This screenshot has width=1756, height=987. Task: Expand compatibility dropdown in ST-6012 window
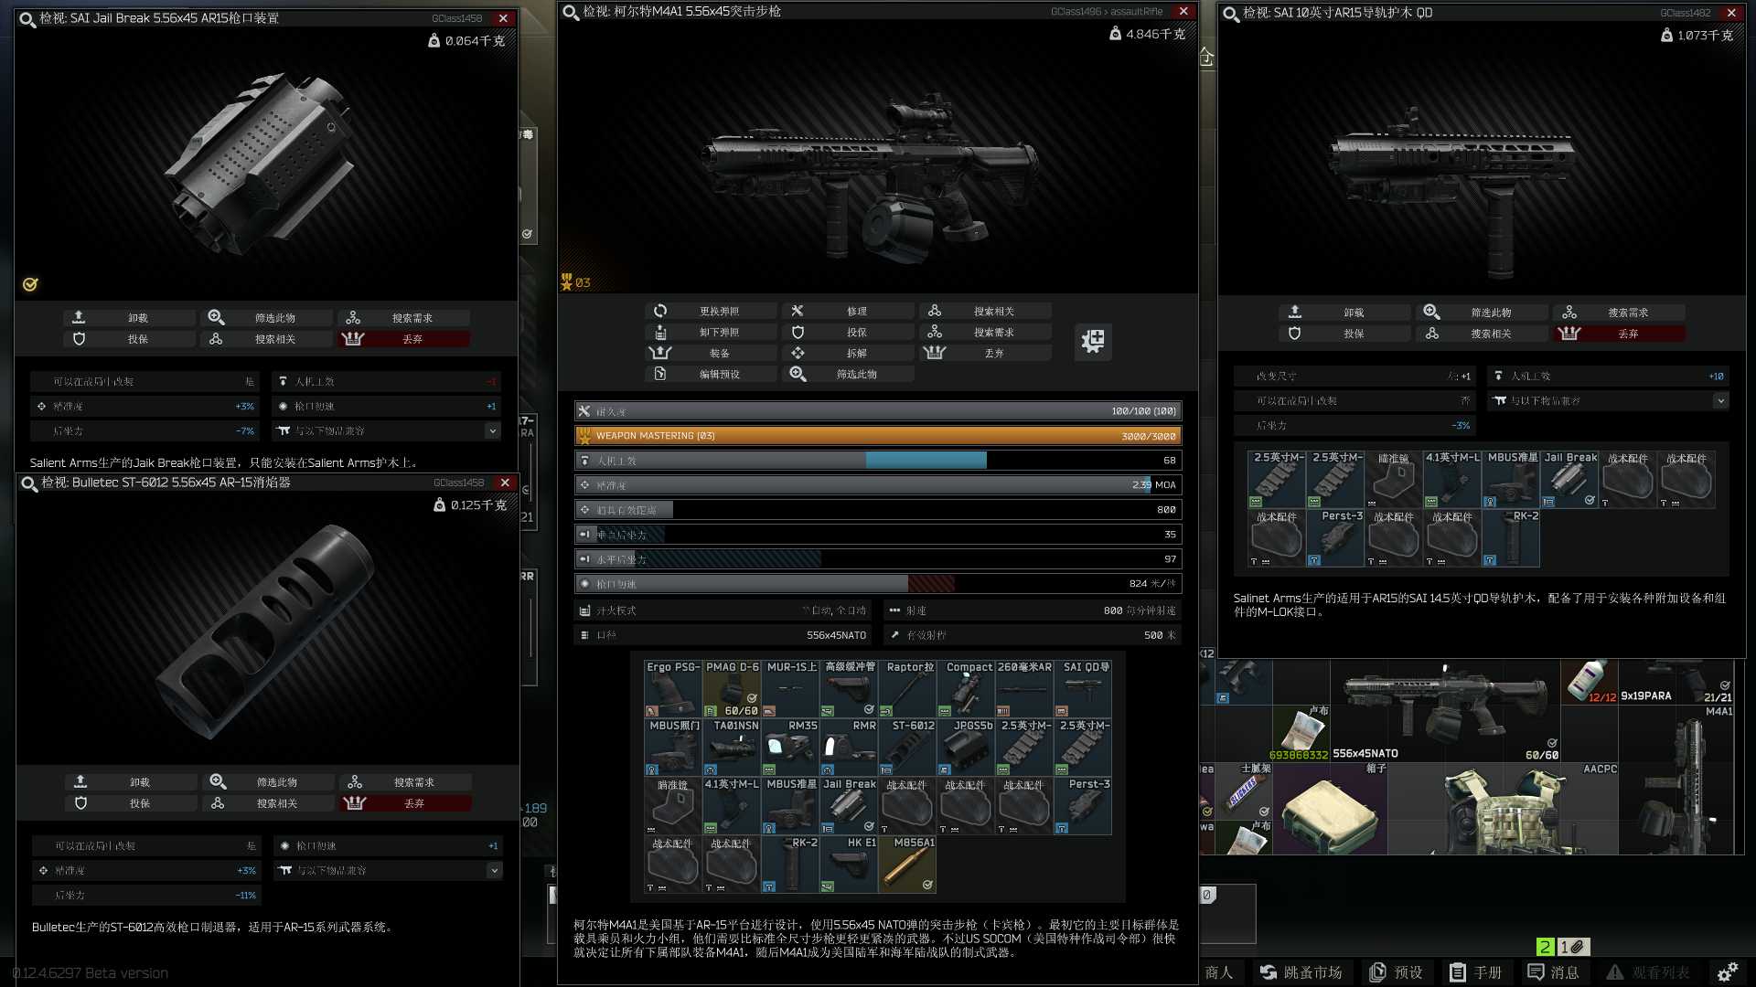tap(495, 870)
